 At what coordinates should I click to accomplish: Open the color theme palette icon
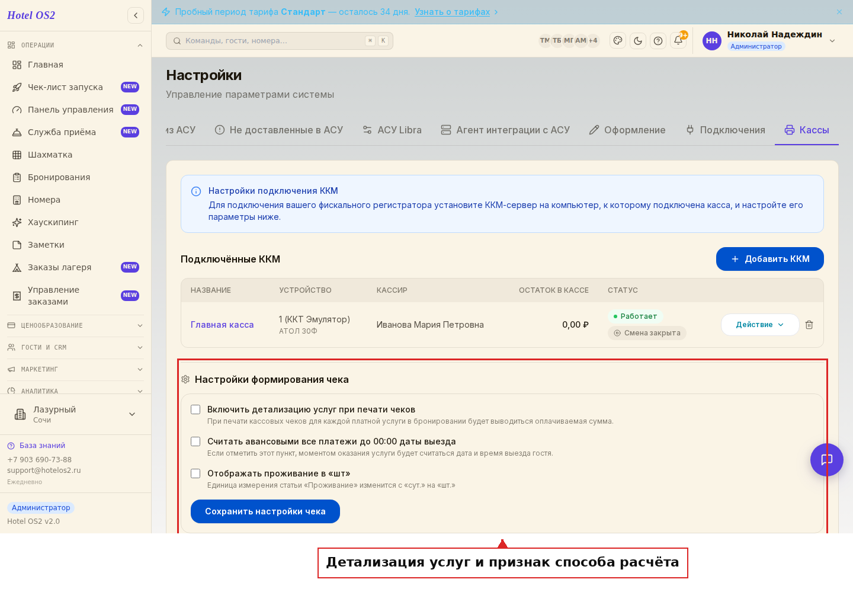pyautogui.click(x=618, y=41)
